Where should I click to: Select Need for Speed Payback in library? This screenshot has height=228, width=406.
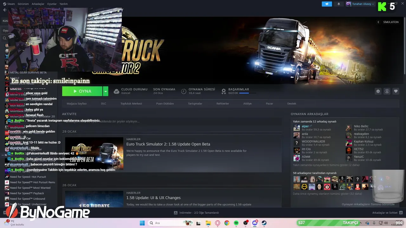point(27,193)
